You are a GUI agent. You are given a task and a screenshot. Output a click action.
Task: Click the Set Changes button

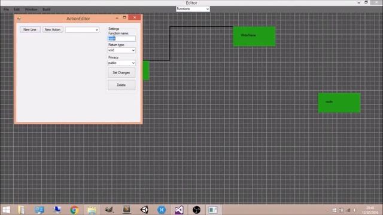[121, 73]
